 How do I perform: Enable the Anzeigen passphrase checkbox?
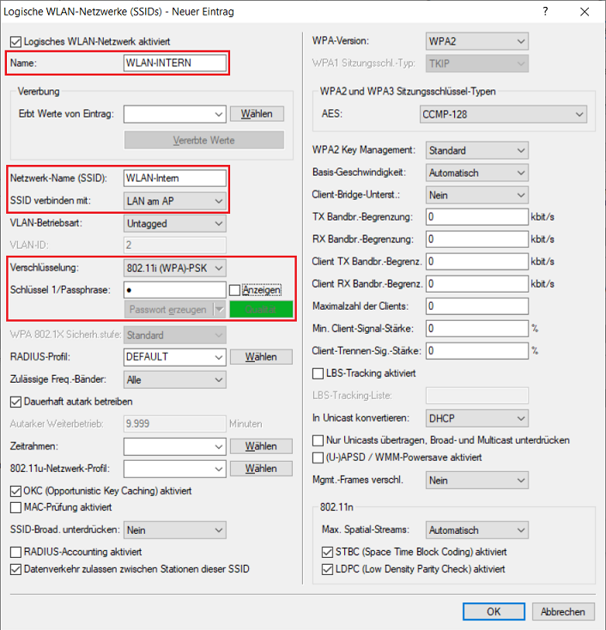(x=234, y=290)
